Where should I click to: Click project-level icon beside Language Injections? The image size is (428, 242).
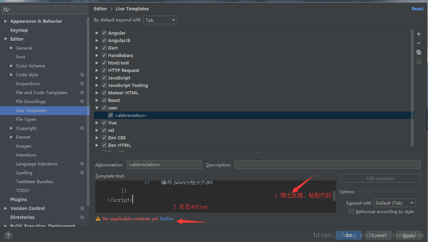click(x=82, y=164)
